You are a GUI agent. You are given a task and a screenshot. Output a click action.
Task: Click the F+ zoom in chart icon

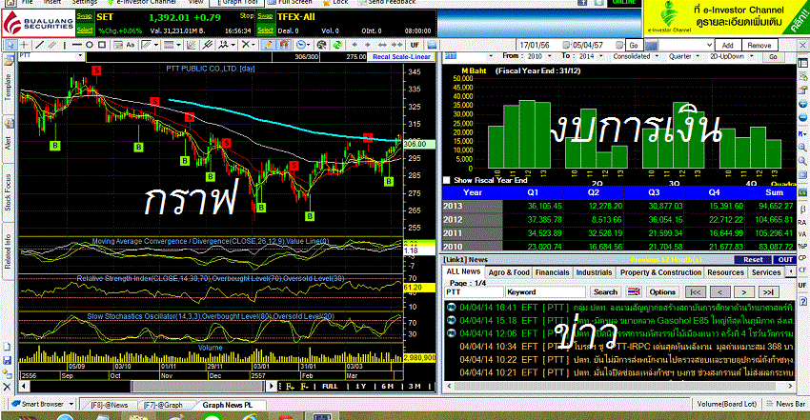(x=291, y=386)
